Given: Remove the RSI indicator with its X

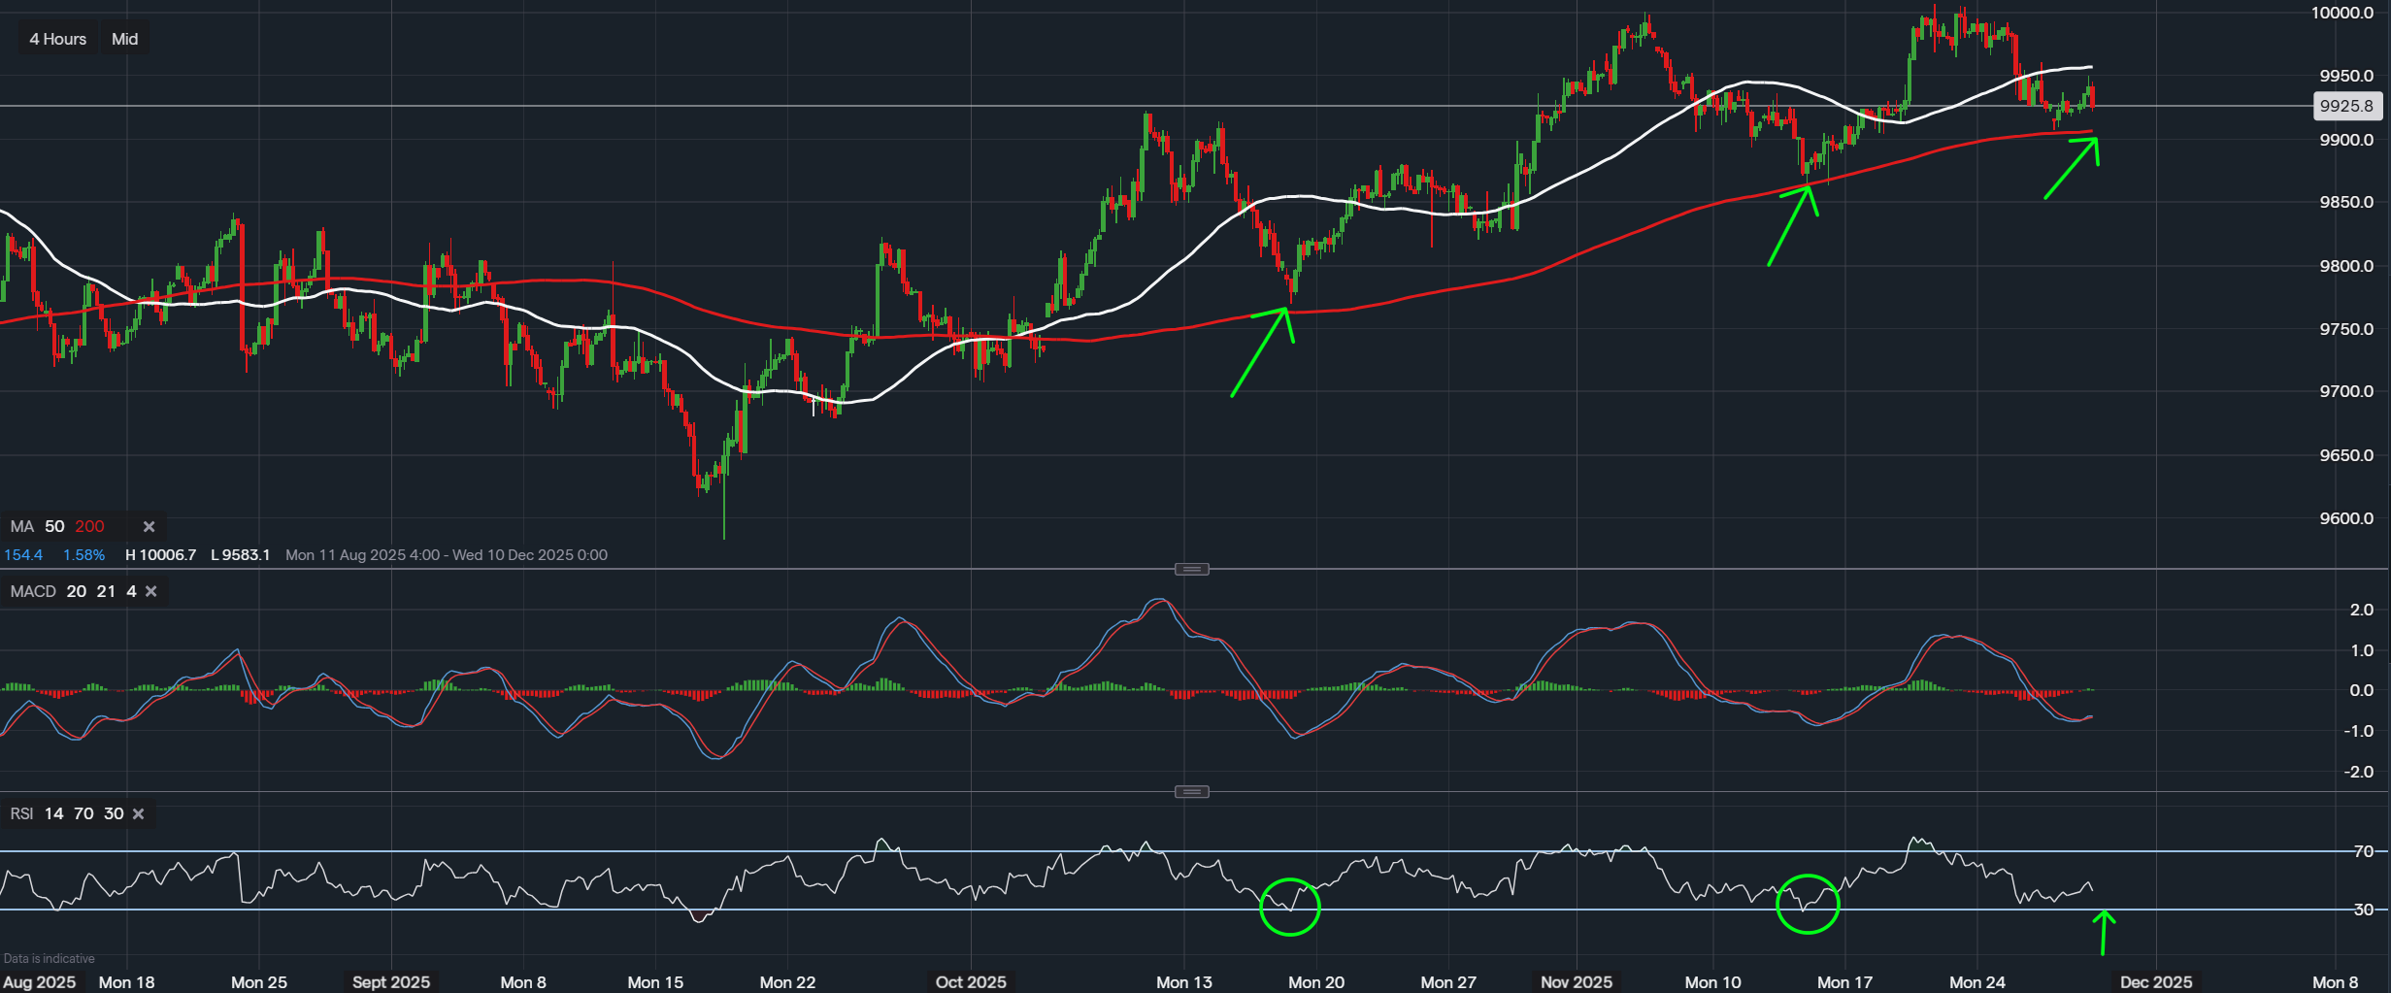Looking at the screenshot, I should pos(139,813).
